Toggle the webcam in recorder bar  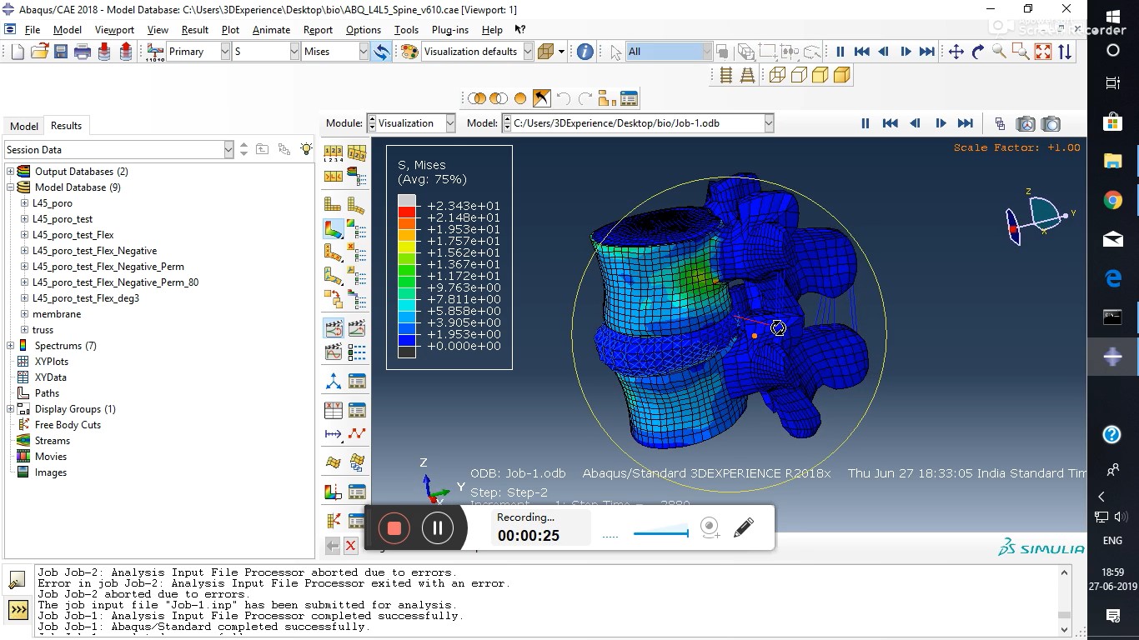[710, 527]
